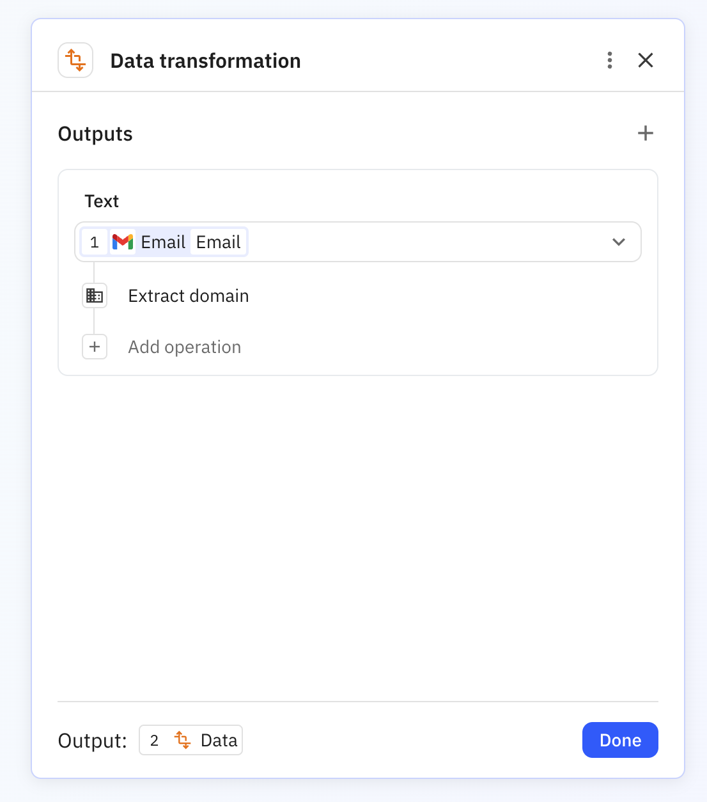
Task: Open the input selector chevron on row 1
Action: click(x=618, y=242)
